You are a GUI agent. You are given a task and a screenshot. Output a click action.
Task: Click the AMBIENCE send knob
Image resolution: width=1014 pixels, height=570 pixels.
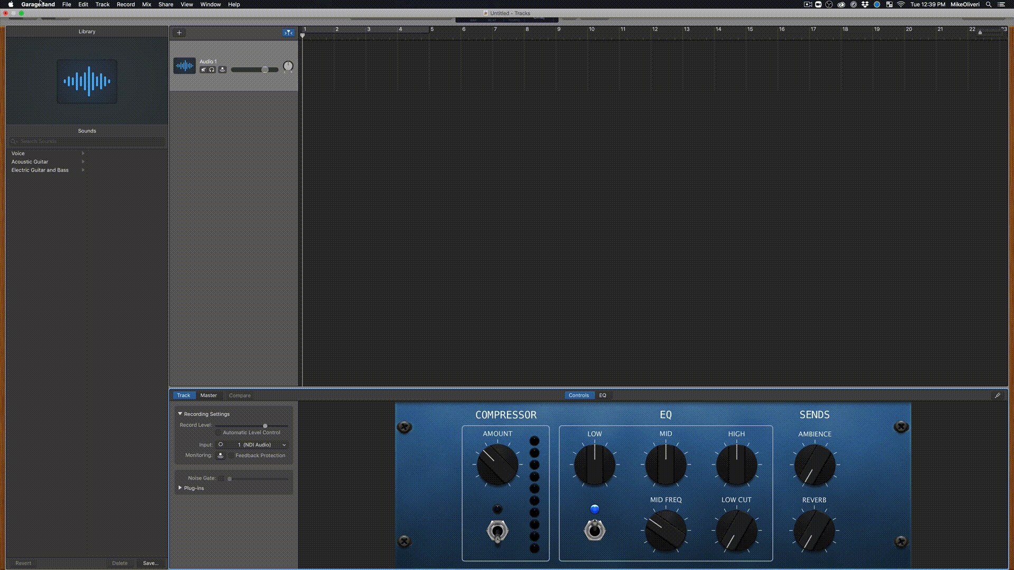point(815,465)
